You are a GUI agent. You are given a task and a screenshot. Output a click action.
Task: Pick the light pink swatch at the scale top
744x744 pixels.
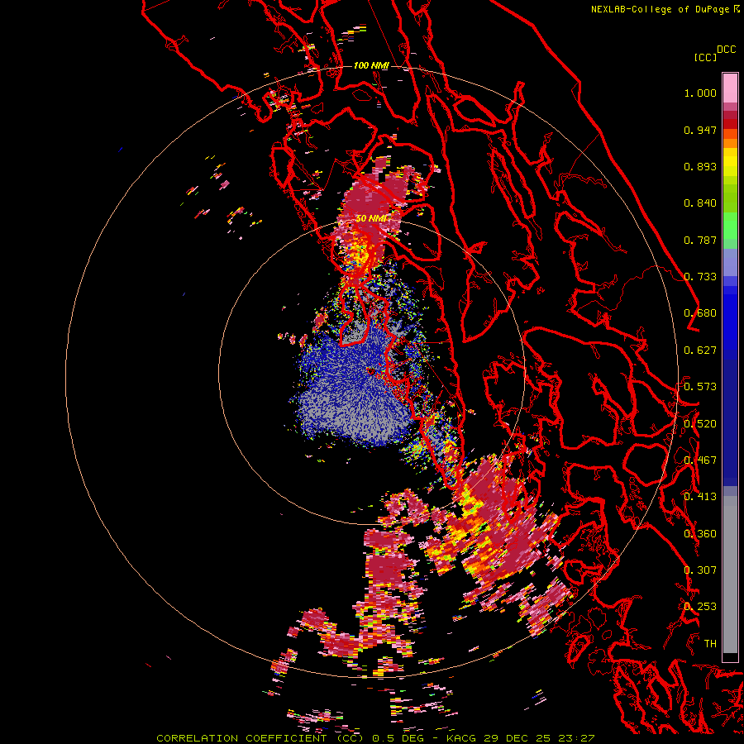click(x=730, y=88)
